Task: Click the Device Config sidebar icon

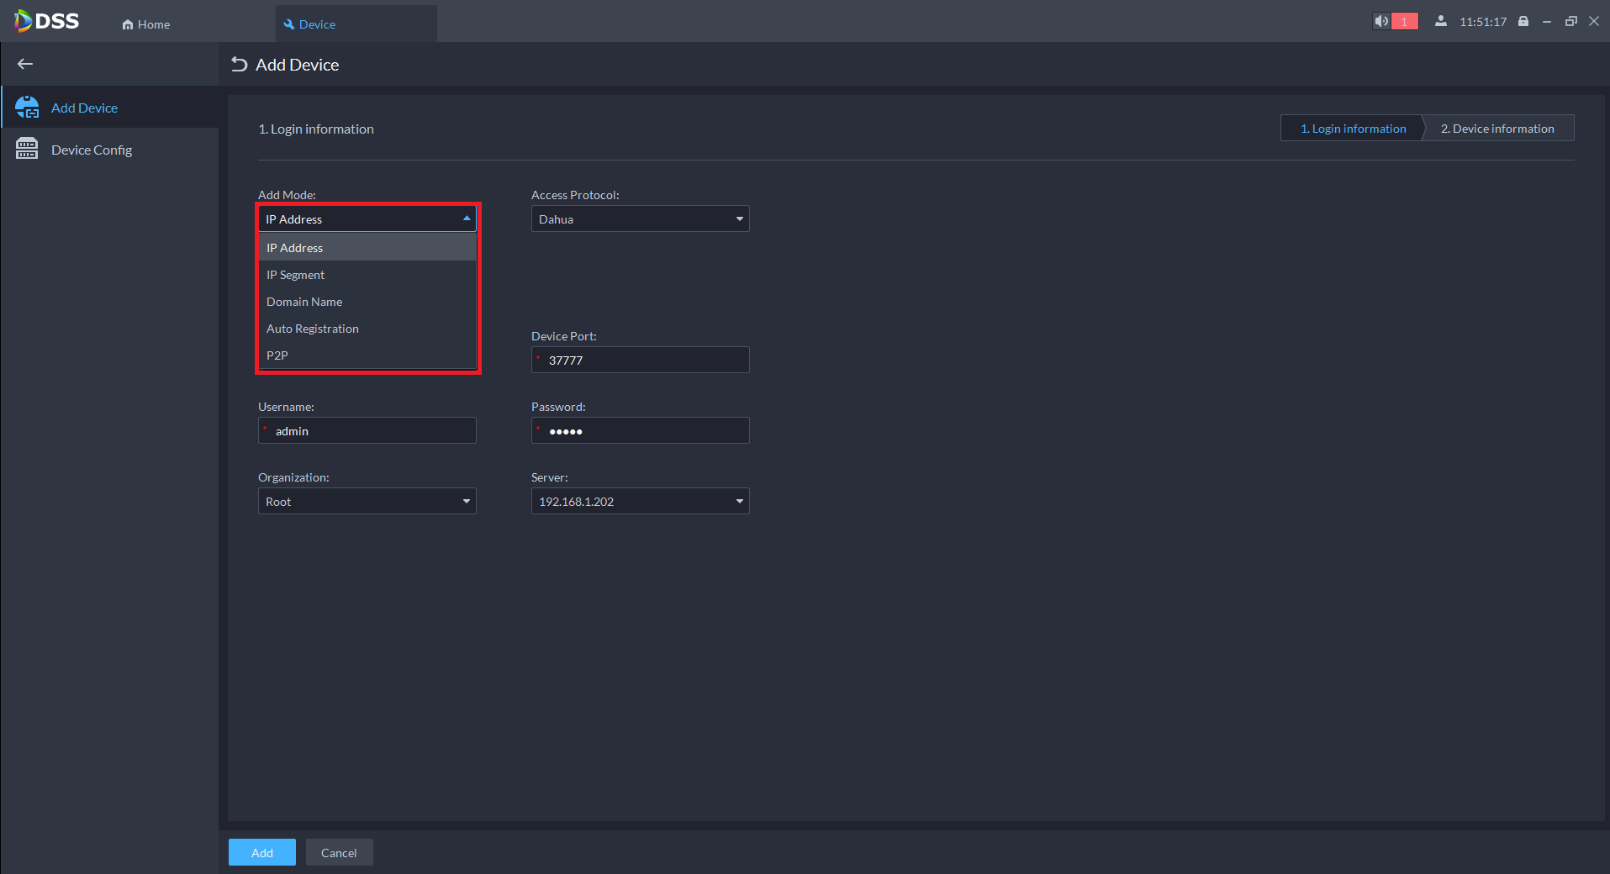Action: pos(27,149)
